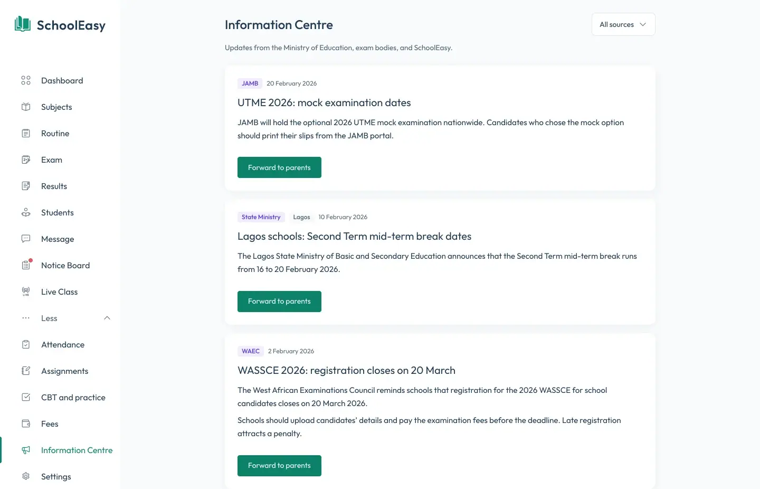The image size is (760, 489).
Task: Open 'Lagos schools: Second Term mid-term break dates' title
Action: click(x=355, y=236)
